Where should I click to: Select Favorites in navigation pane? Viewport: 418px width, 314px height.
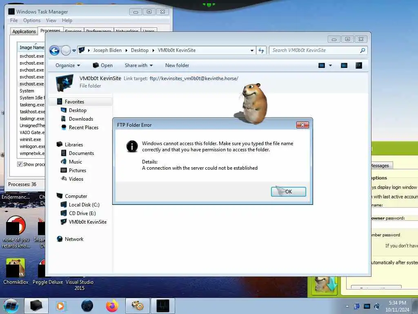tap(74, 102)
